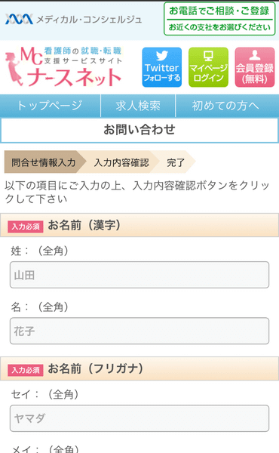Switch to the 求人検索 navigation tab
279x453 pixels.
(x=138, y=106)
